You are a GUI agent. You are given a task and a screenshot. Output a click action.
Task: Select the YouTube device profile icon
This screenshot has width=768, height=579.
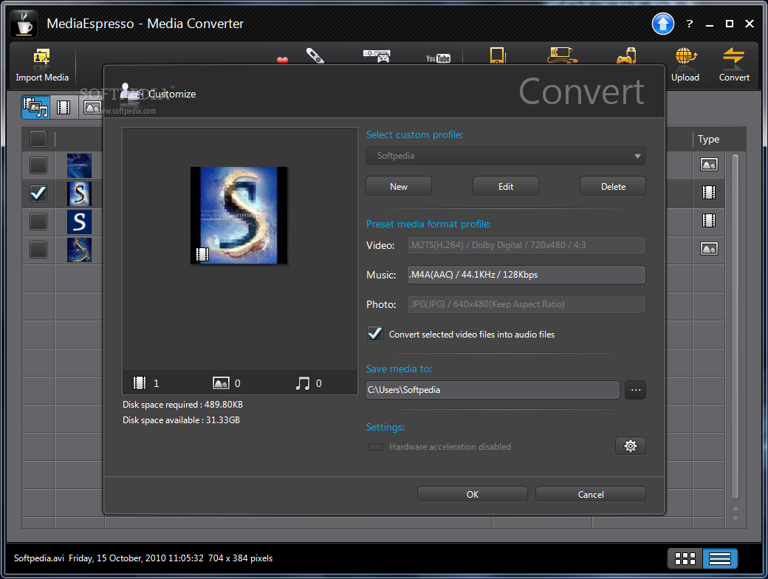point(438,58)
